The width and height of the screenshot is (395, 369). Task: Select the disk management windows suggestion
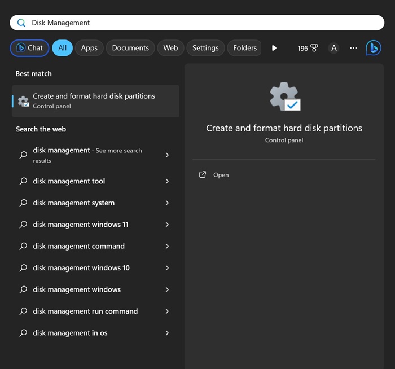[x=95, y=289]
